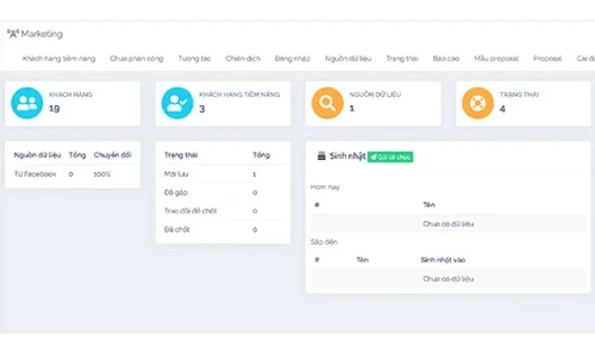Select the Mẫu proposal tab
This screenshot has height=347, width=595.
pyautogui.click(x=496, y=59)
